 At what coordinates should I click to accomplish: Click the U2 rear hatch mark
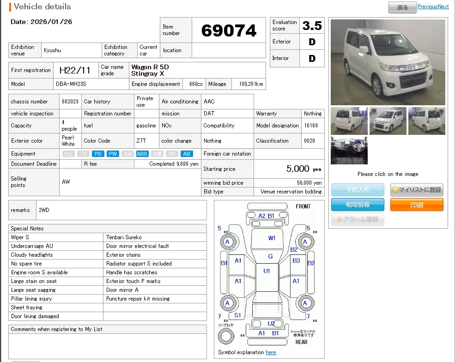(271, 323)
